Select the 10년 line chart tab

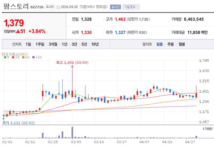(x=95, y=44)
